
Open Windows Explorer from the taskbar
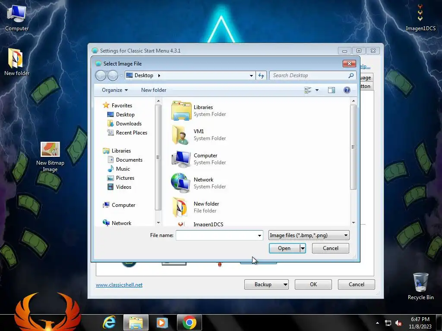point(136,322)
